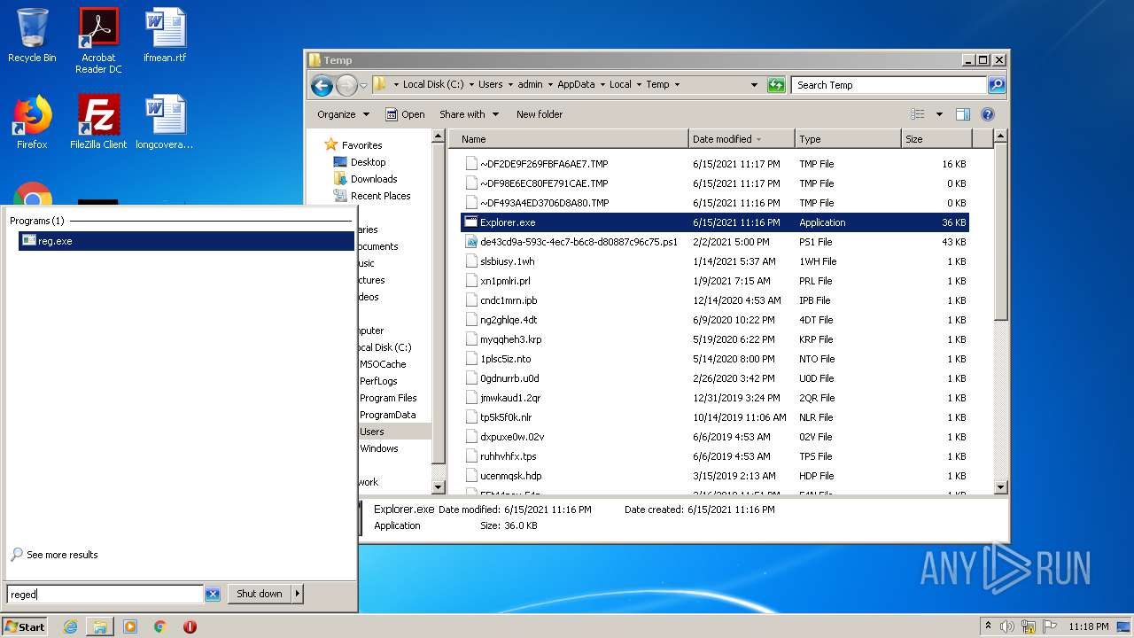Image resolution: width=1134 pixels, height=638 pixels.
Task: Open FileZilla Client desktop shortcut
Action: click(98, 122)
